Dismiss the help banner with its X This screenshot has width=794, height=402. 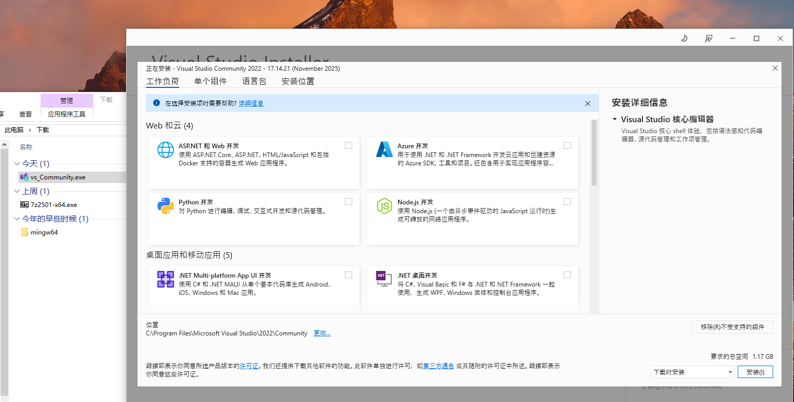[588, 103]
